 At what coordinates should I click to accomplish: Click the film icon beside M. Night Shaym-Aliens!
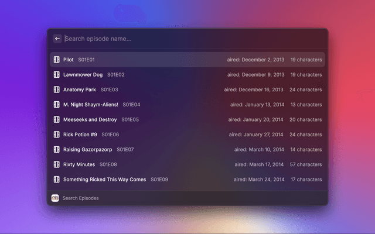(57, 105)
